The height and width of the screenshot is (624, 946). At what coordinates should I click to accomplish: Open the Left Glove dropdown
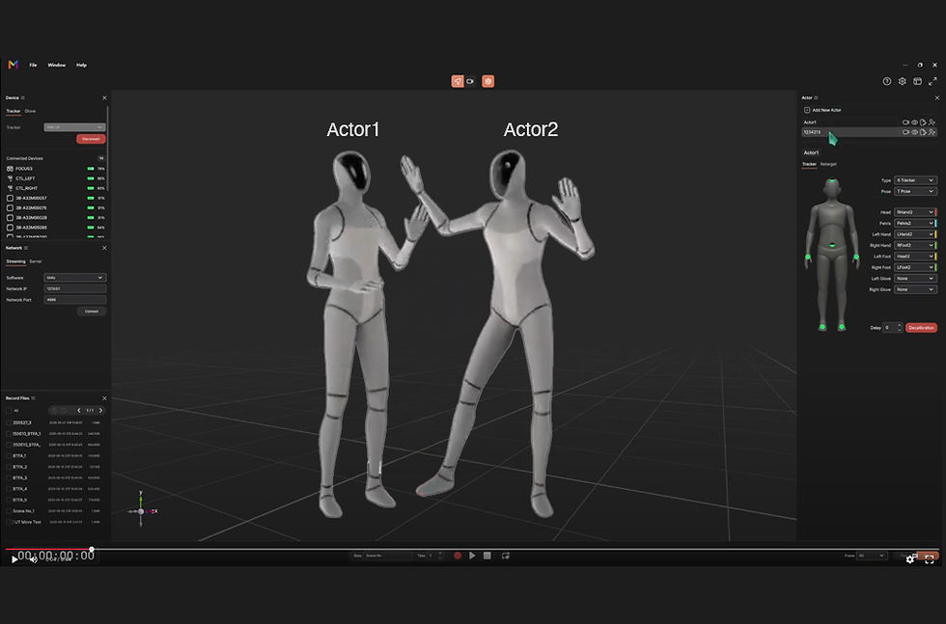[915, 278]
